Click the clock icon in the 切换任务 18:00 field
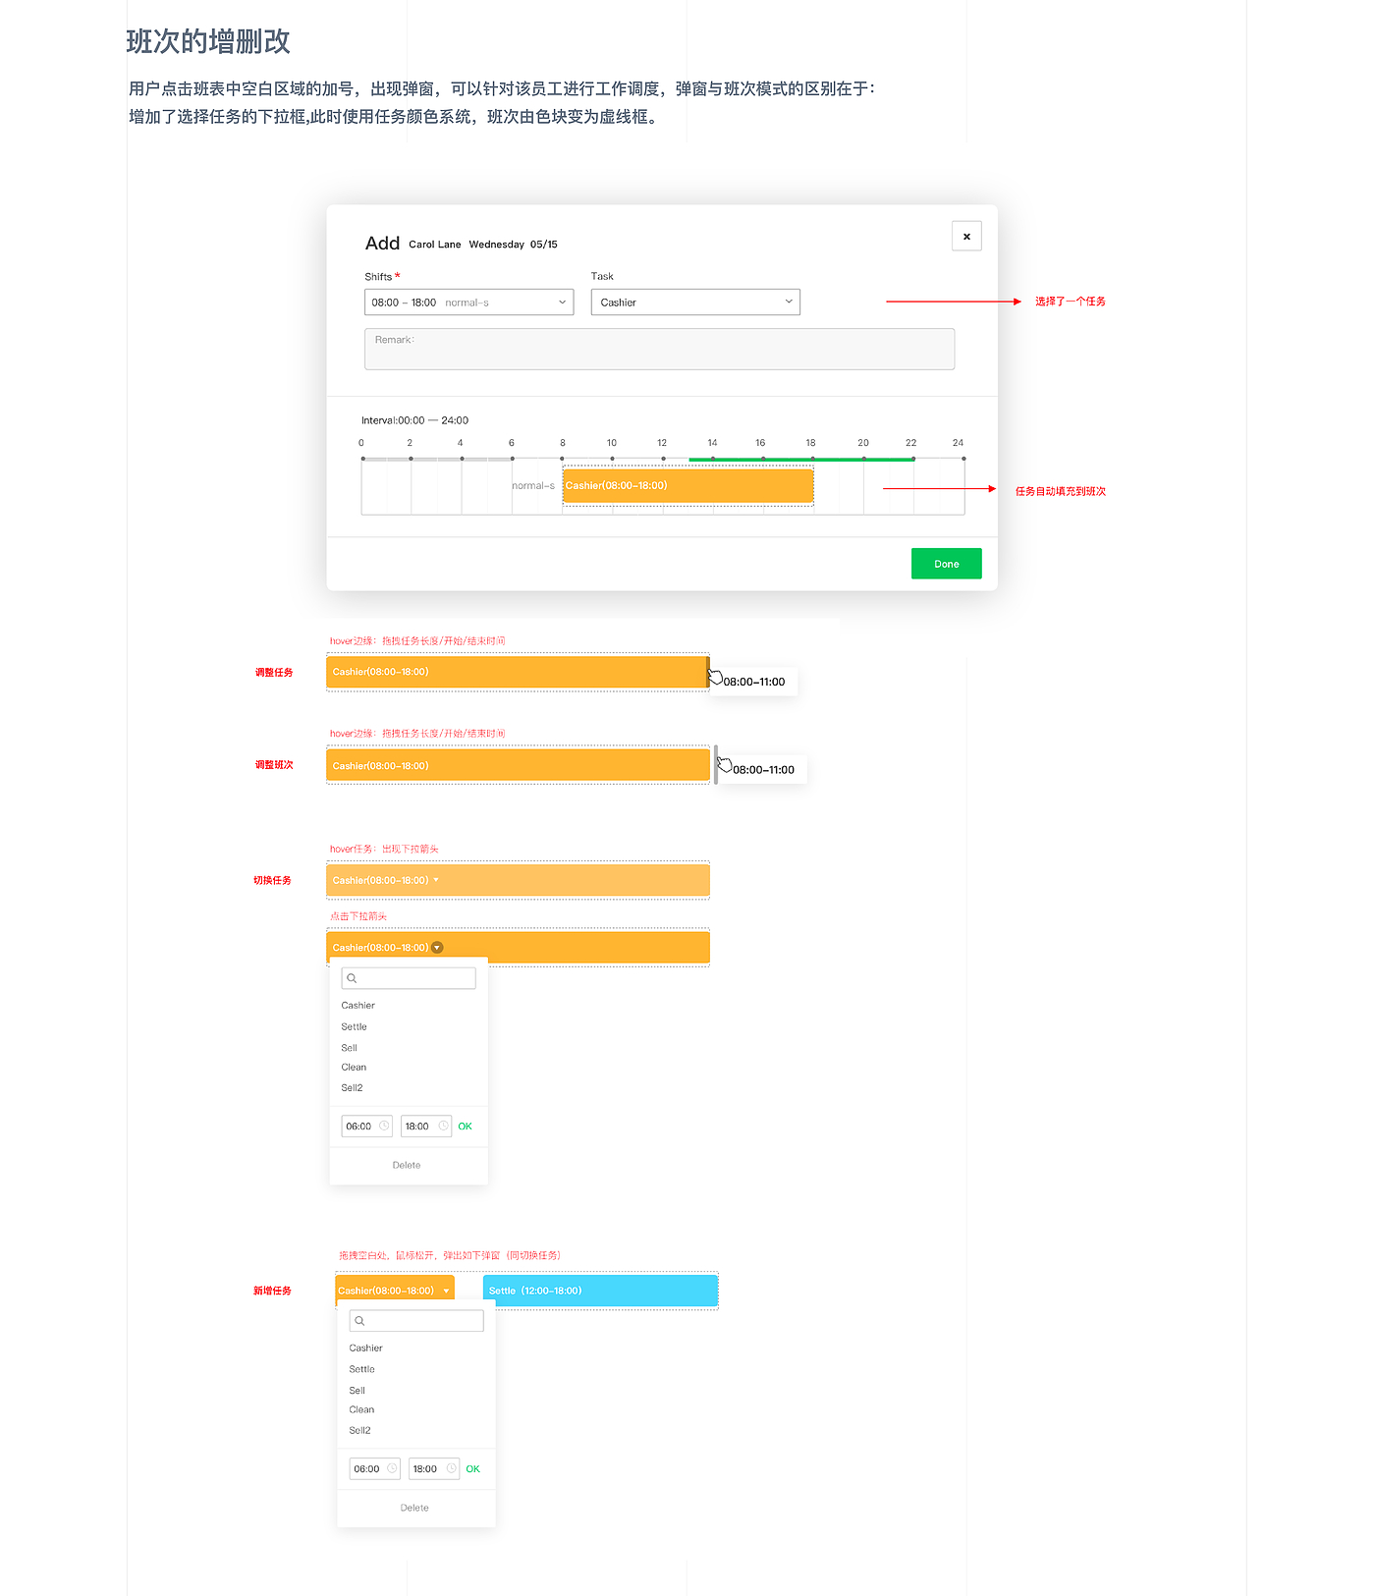The width and height of the screenshot is (1375, 1596). [x=443, y=1127]
